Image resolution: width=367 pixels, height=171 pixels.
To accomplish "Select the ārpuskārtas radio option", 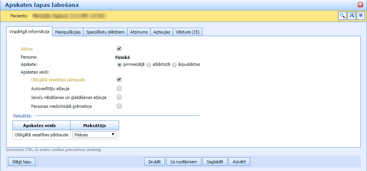I will pyautogui.click(x=174, y=64).
